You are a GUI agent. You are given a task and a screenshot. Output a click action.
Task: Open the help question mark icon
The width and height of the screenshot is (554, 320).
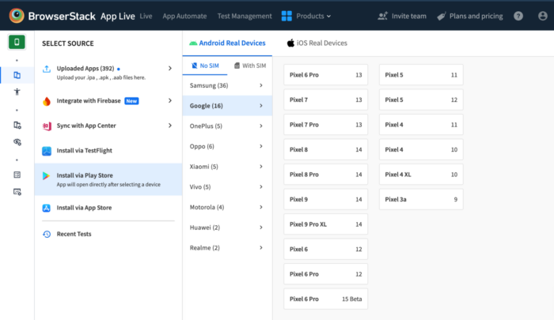(518, 16)
